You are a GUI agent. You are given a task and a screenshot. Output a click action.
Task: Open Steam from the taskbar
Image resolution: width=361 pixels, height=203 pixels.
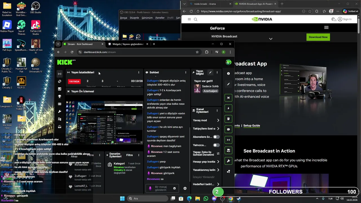239,198
